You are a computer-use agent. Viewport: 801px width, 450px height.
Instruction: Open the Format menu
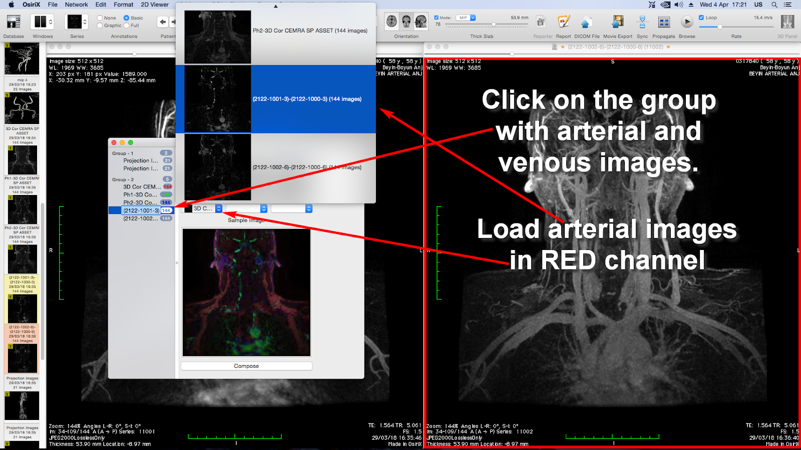(x=123, y=4)
